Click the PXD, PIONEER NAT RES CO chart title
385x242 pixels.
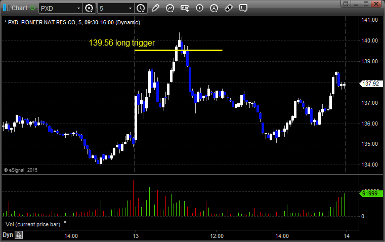(72, 22)
